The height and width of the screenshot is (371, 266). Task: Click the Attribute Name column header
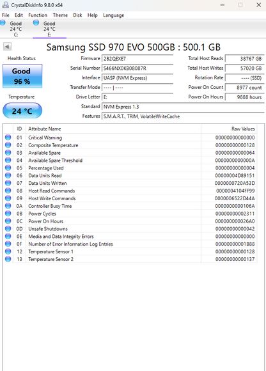point(113,129)
